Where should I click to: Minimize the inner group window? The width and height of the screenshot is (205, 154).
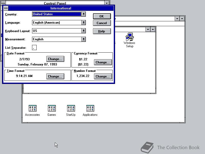click(x=148, y=30)
